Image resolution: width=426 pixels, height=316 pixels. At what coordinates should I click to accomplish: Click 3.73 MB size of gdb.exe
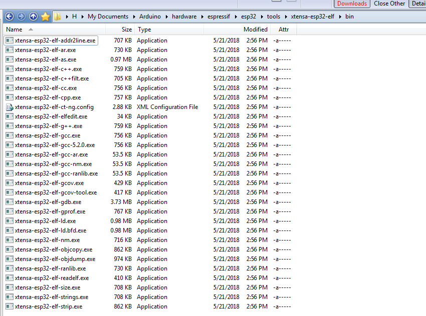coord(121,202)
